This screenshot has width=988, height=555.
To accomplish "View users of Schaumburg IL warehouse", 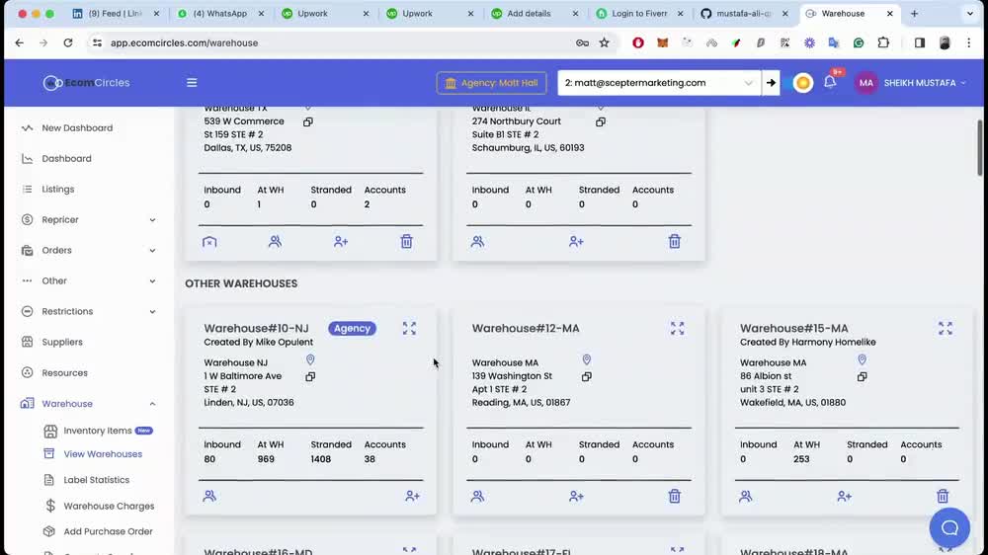I will [x=477, y=241].
